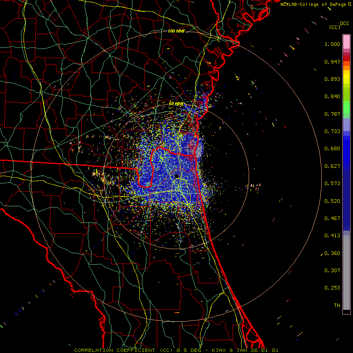
Task: Click the 50 NMI range ring label
Action: pos(176,104)
